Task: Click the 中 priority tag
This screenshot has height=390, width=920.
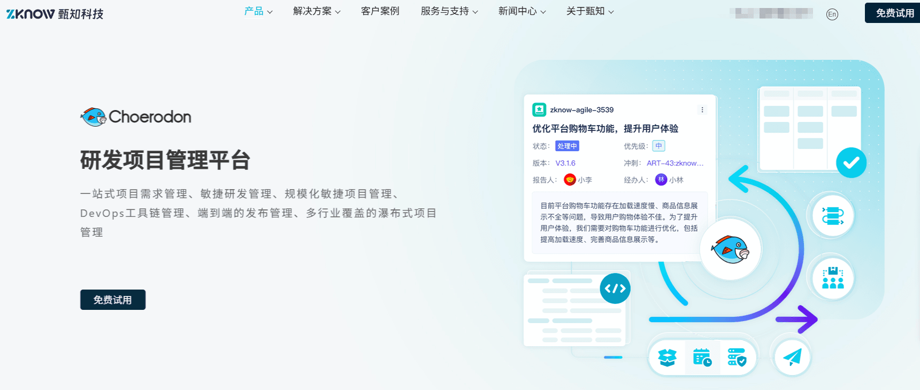Action: (x=658, y=146)
